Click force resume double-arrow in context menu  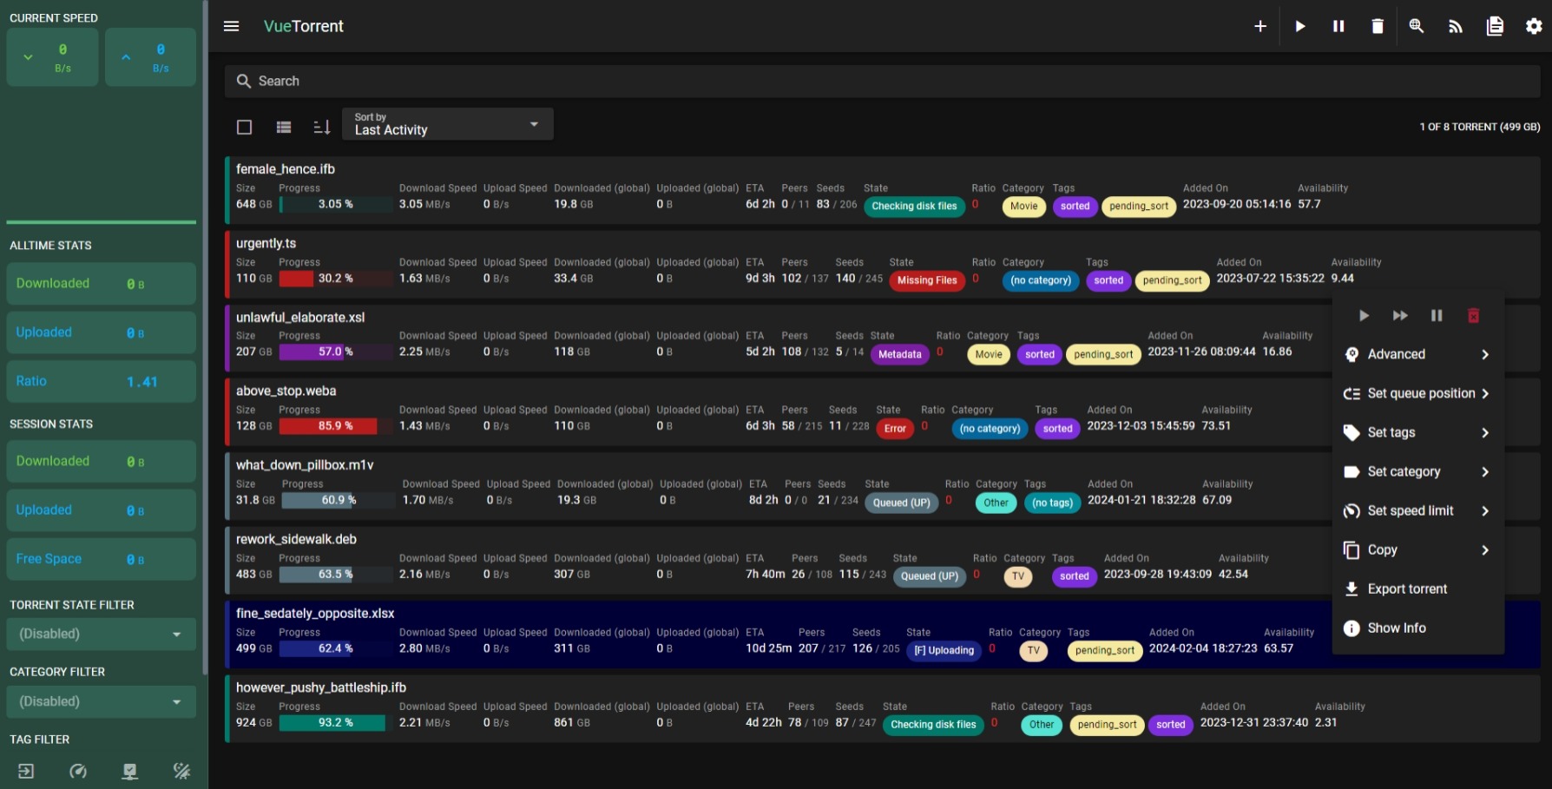coord(1400,316)
